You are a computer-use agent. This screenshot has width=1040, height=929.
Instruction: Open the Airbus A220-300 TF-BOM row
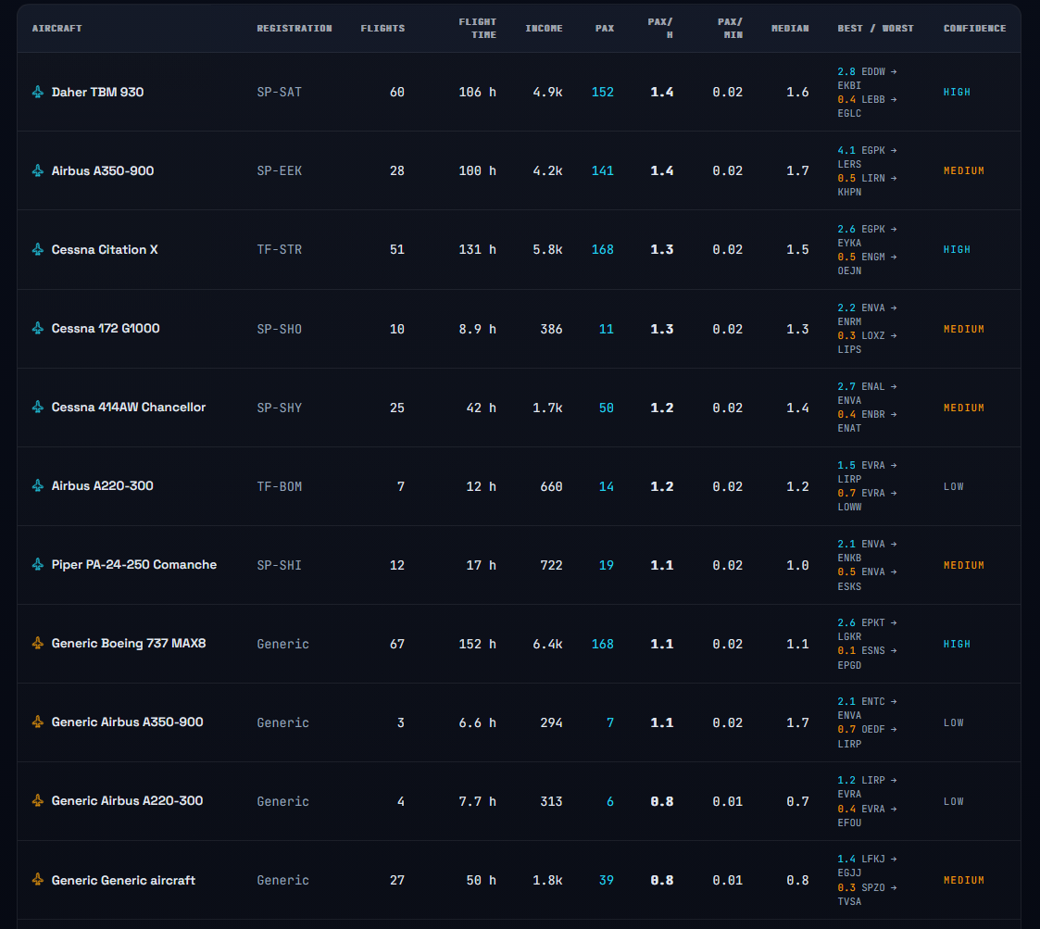coord(519,486)
